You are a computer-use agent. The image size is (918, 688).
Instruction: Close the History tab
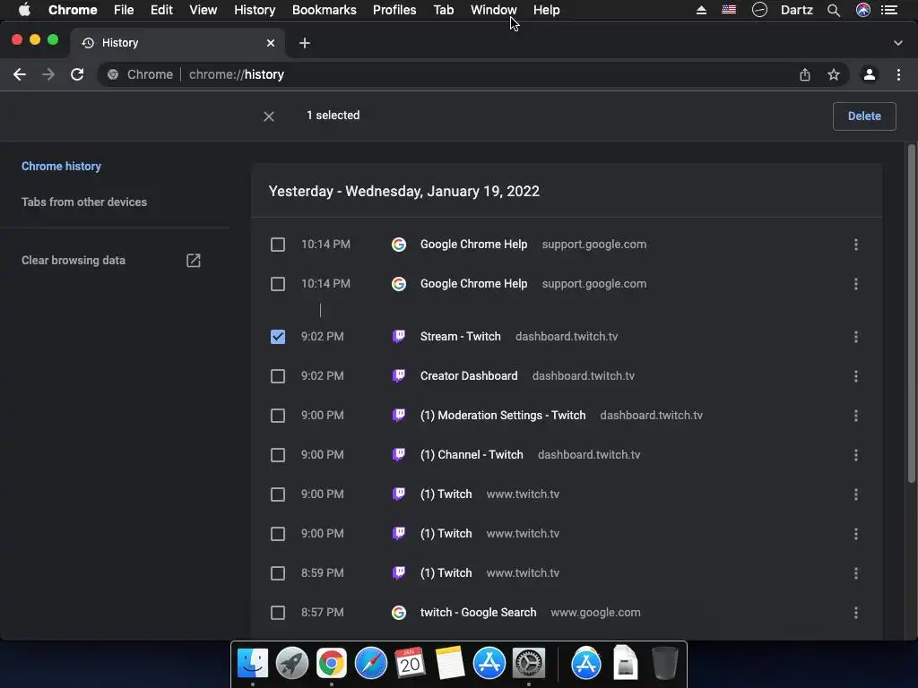(271, 43)
